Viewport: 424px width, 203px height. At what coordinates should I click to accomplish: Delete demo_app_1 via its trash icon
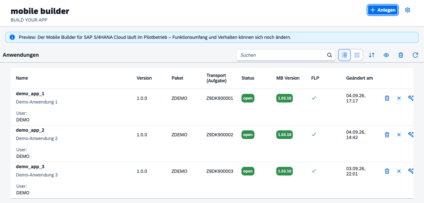pos(387,98)
